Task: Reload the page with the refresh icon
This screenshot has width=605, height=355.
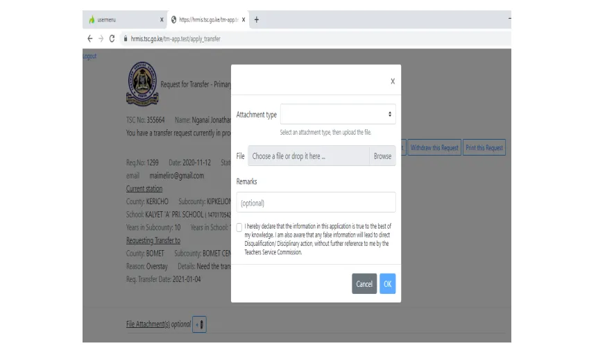Action: (112, 39)
